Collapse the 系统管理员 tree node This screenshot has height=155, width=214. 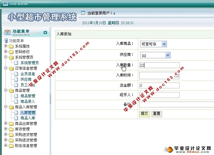6,57
